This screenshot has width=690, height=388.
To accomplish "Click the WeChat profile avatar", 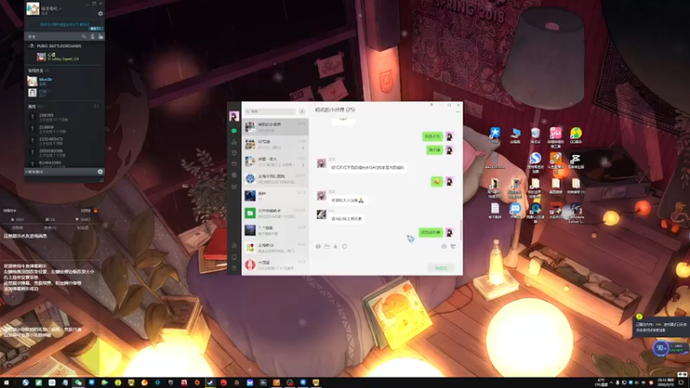I will pyautogui.click(x=234, y=116).
